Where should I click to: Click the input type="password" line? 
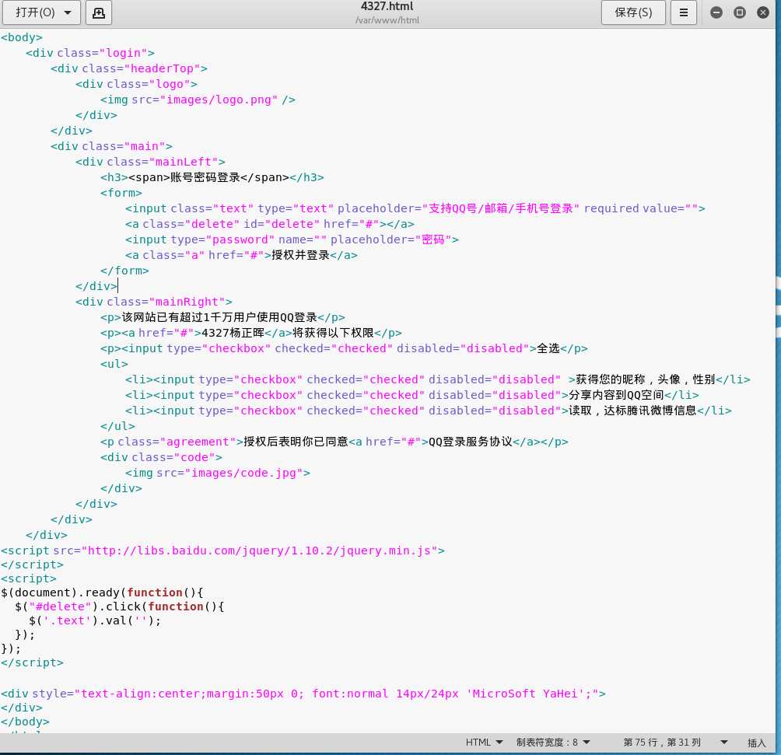click(292, 239)
